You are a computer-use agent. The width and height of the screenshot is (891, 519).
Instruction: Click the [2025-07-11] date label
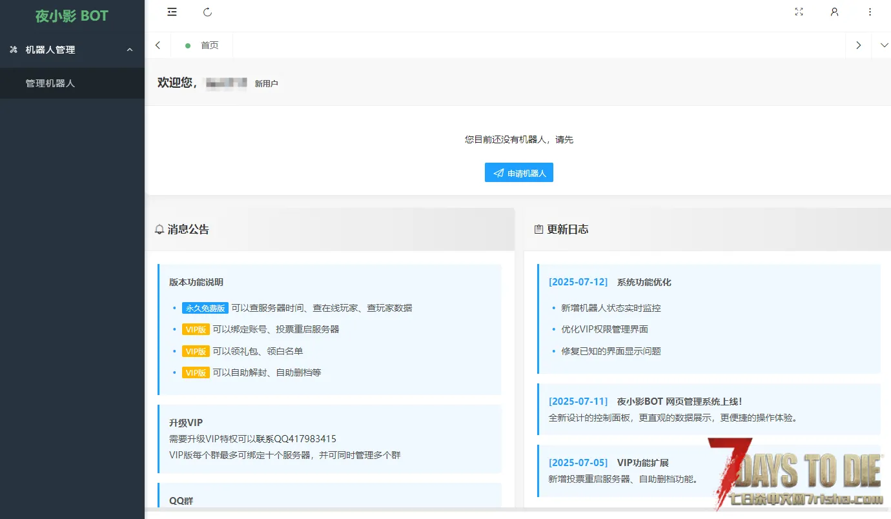pos(579,402)
